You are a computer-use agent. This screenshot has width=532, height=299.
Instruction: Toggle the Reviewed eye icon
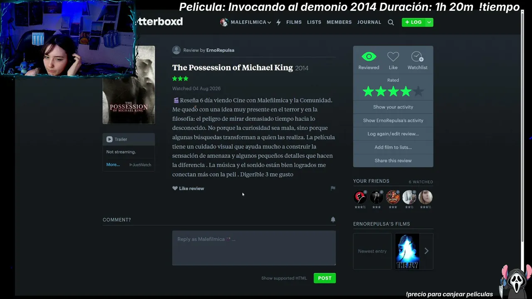[x=369, y=57]
